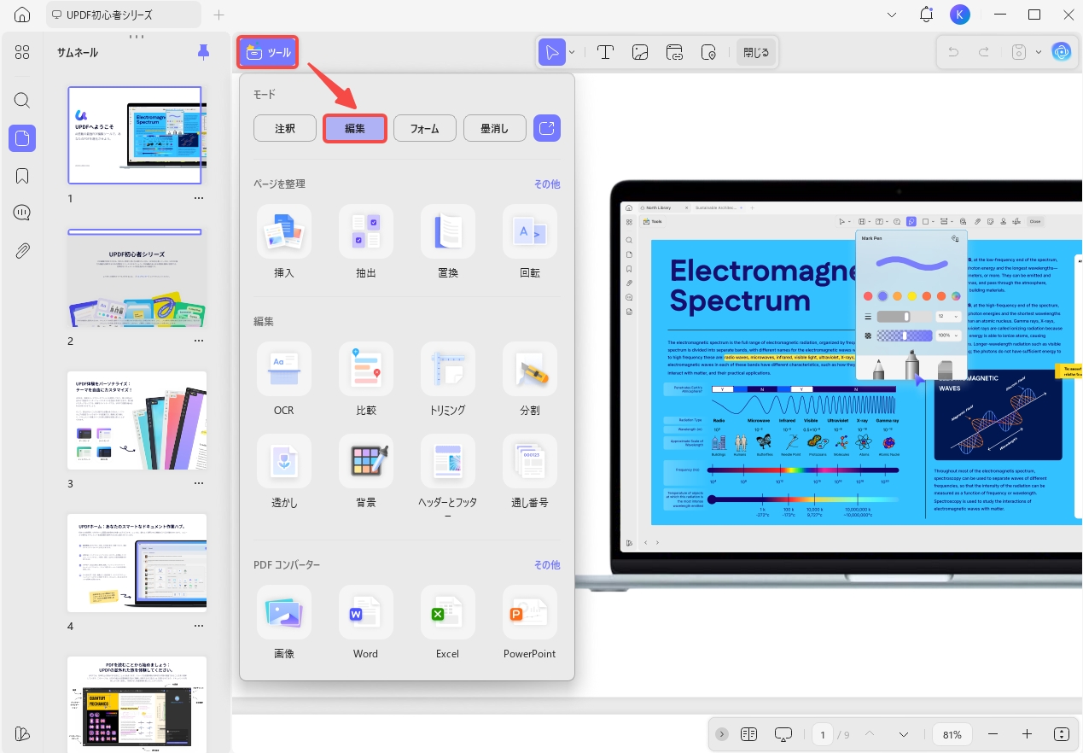Zoom in with the plus button
The height and width of the screenshot is (753, 1083).
[1027, 734]
